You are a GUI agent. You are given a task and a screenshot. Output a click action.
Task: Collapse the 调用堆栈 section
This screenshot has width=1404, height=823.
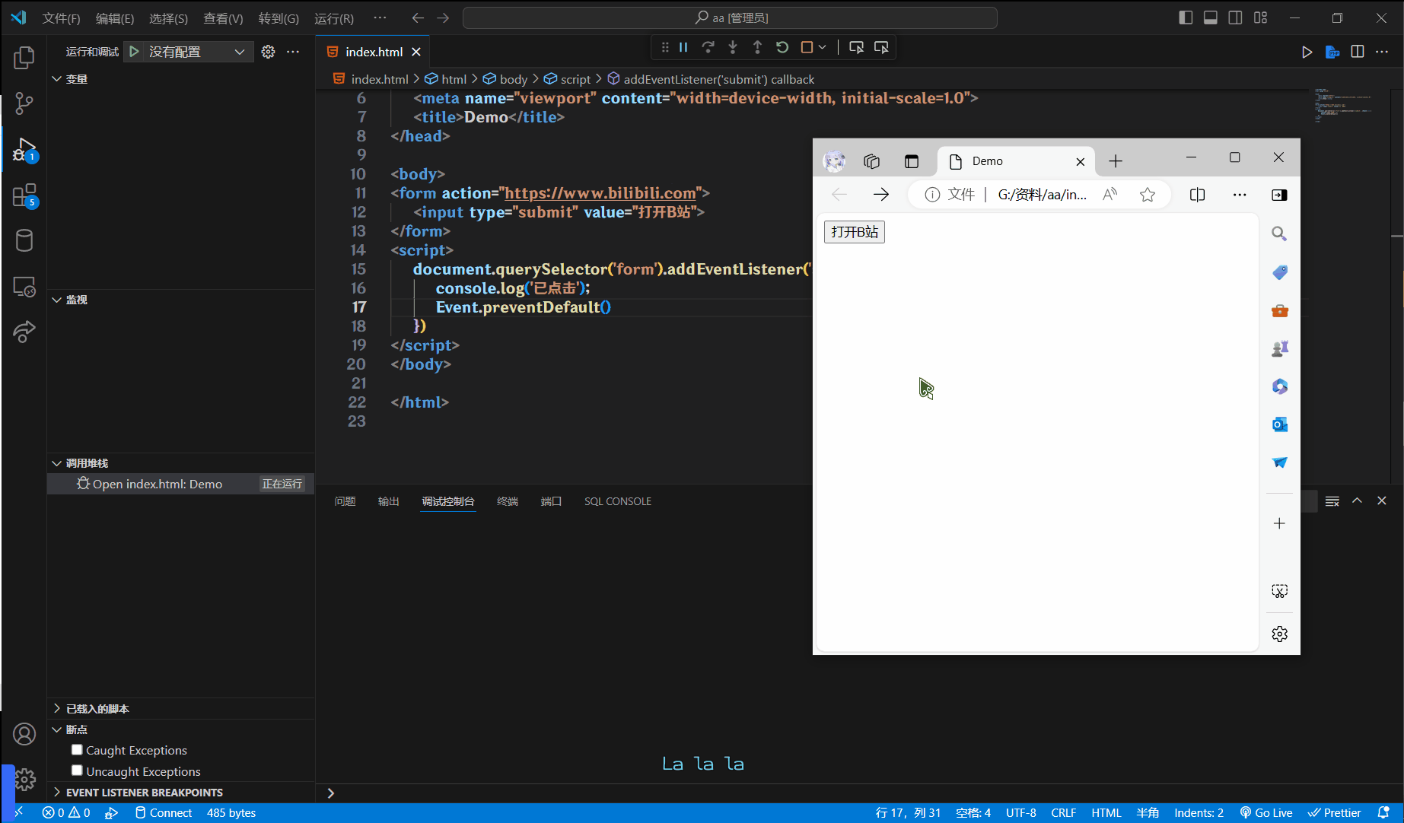tap(80, 463)
